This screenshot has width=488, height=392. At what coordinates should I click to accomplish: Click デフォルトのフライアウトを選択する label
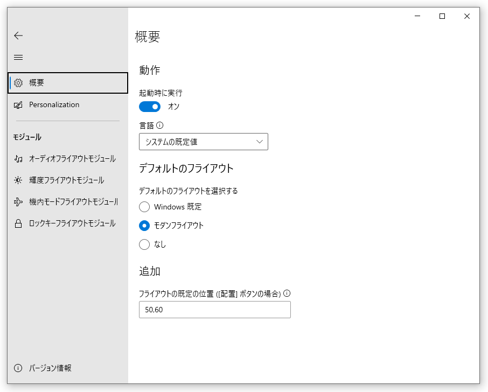189,191
